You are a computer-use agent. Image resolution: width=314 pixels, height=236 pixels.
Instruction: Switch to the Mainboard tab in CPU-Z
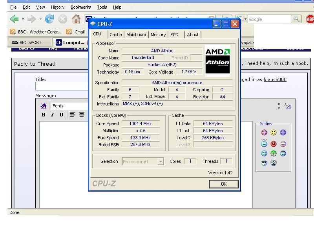[x=136, y=35]
